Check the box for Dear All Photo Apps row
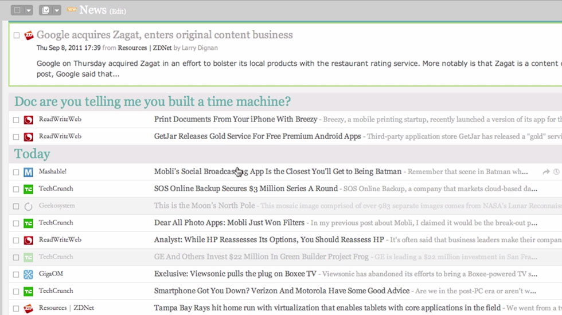This screenshot has width=562, height=315. [x=16, y=223]
